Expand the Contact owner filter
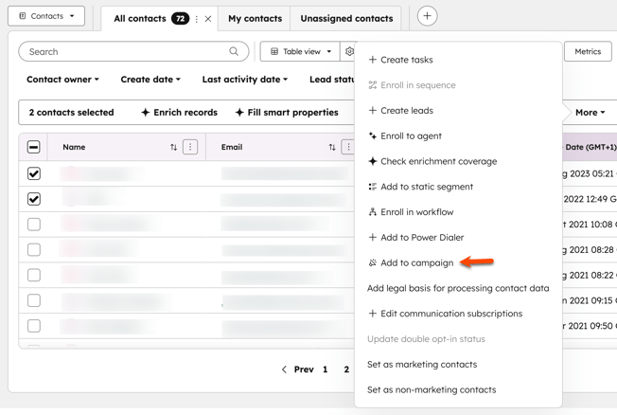The width and height of the screenshot is (617, 415). pyautogui.click(x=62, y=80)
